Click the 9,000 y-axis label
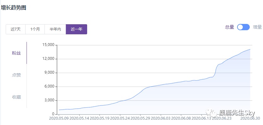The image size is (263, 125). 49,73
